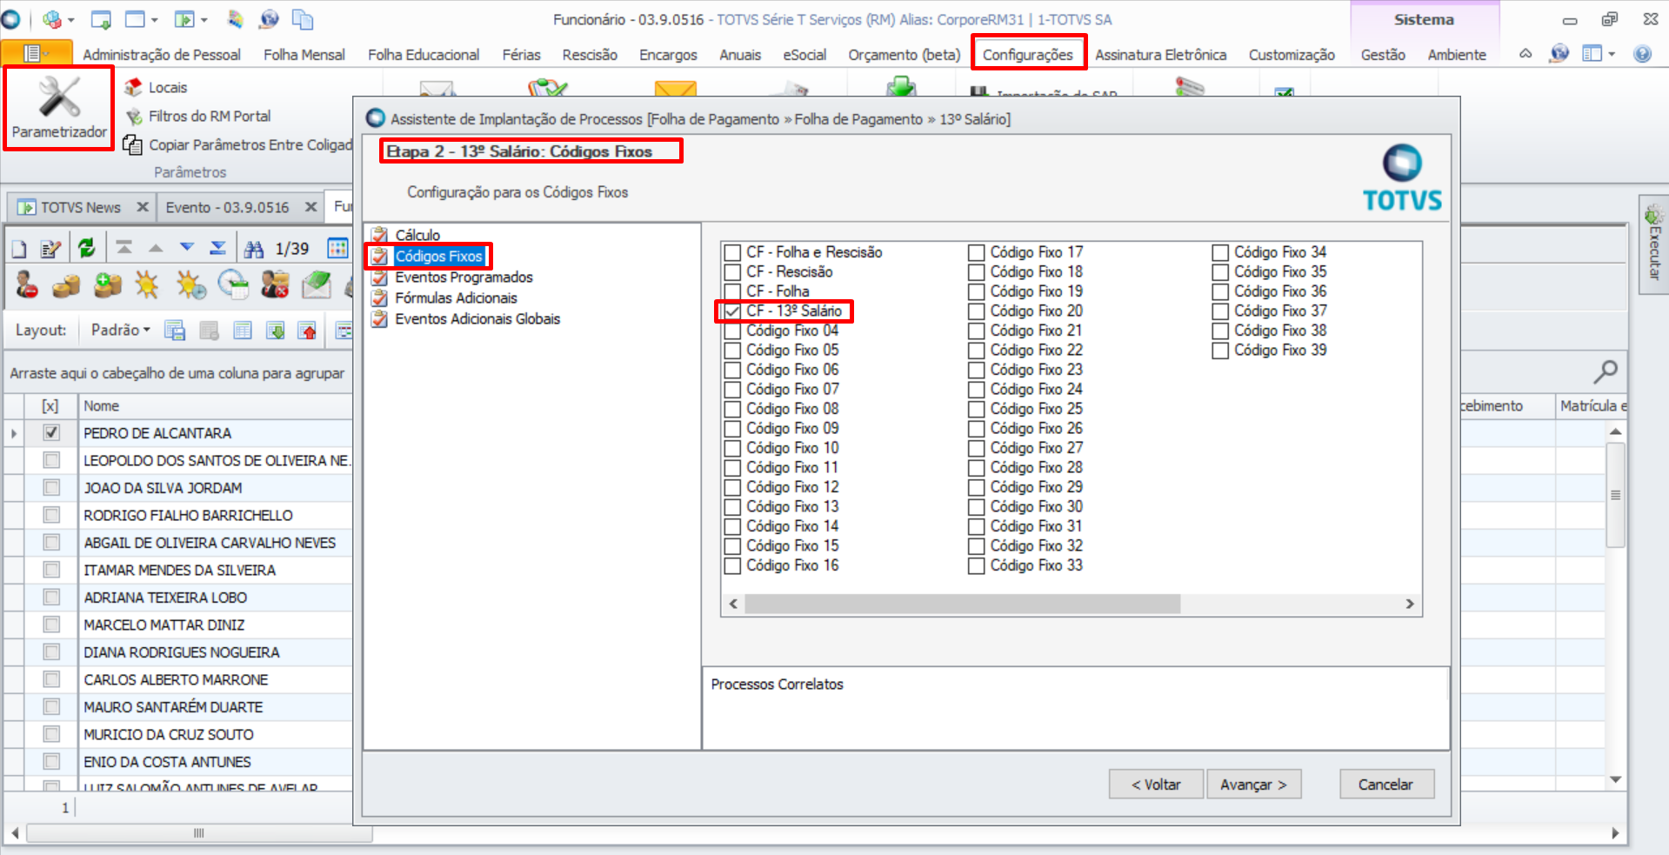Image resolution: width=1669 pixels, height=855 pixels.
Task: Tick the Código Fixo 04 checkbox
Action: 732,331
